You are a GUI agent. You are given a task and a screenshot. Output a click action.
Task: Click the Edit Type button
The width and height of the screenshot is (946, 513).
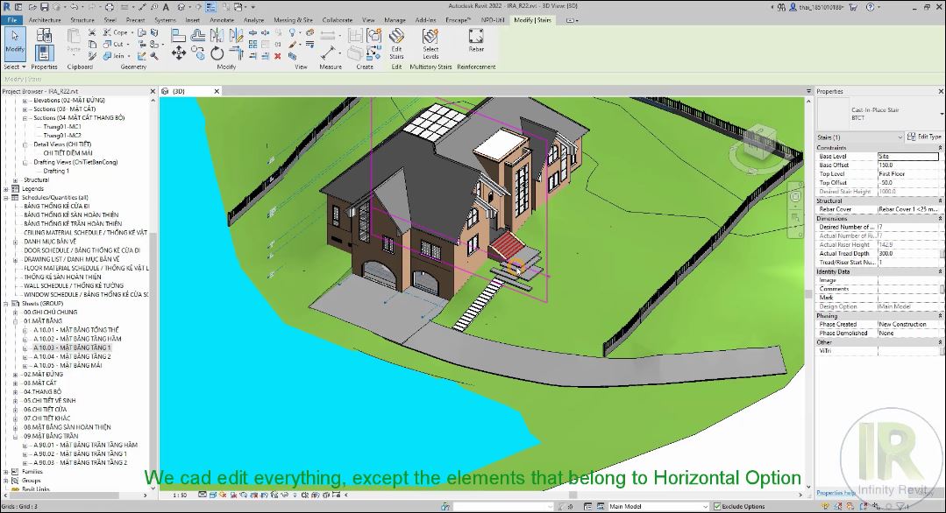925,137
